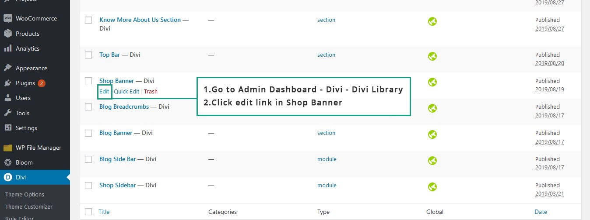
Task: Click the Products box icon
Action: point(7,34)
